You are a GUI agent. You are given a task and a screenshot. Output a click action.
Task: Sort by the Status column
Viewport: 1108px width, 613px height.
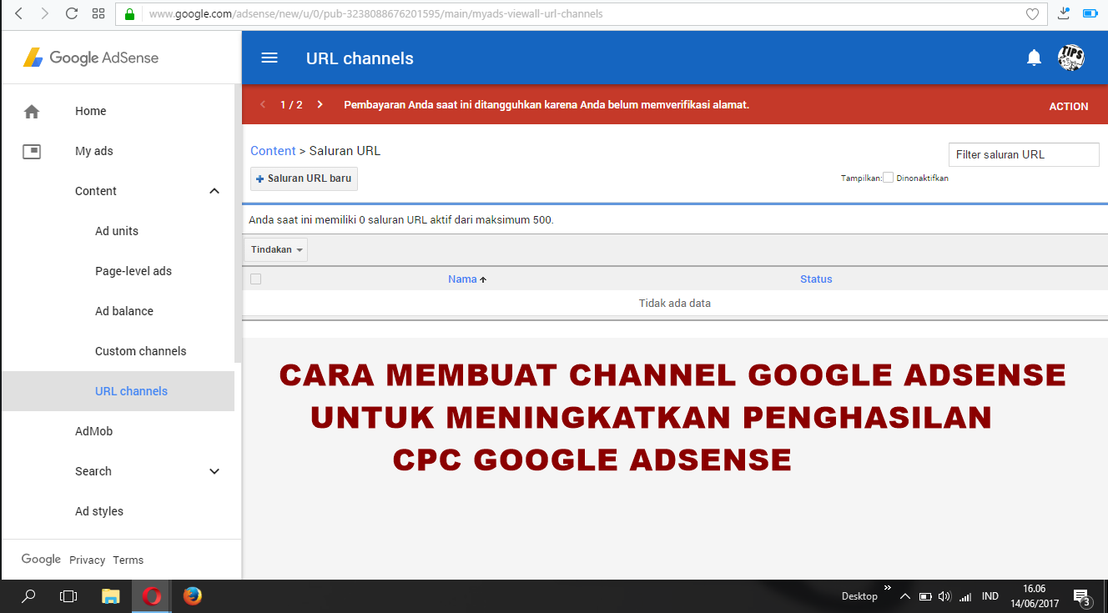[x=816, y=279]
